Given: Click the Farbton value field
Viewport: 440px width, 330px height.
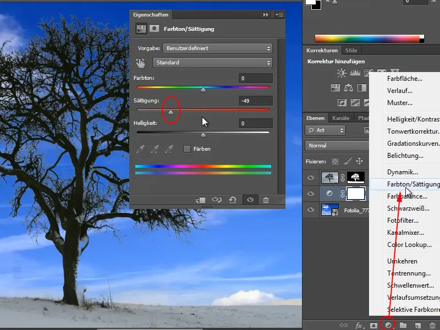Looking at the screenshot, I should [x=255, y=78].
